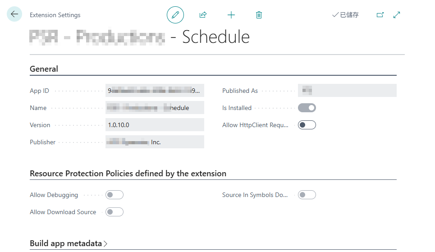Expand the Build app metadata section
The image size is (435, 252).
[69, 243]
